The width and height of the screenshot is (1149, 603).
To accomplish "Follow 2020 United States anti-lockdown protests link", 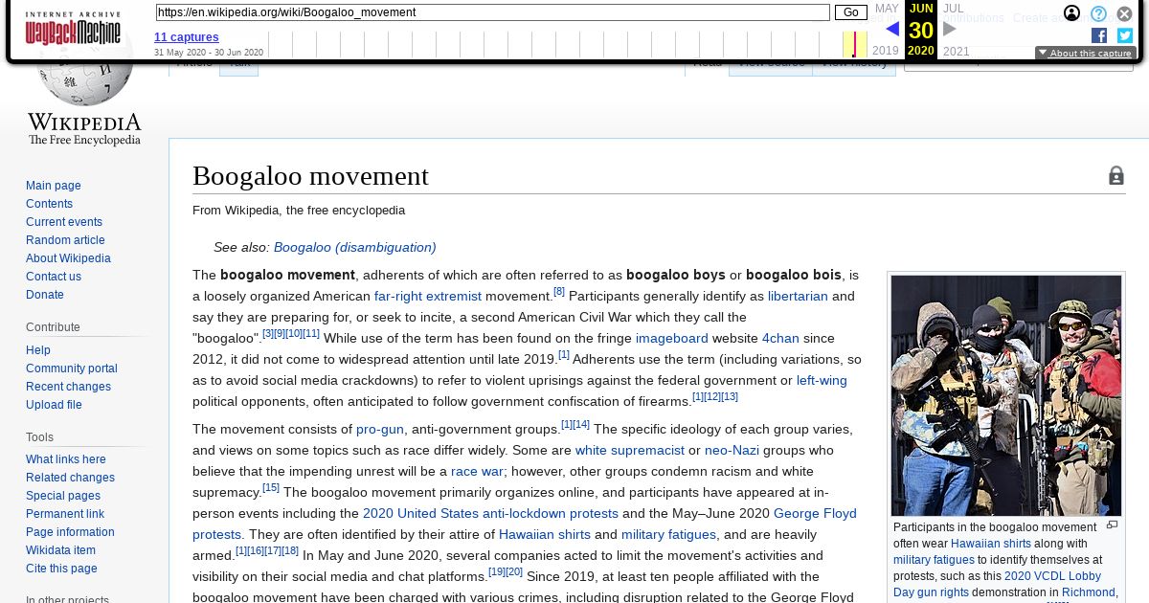I will tap(490, 513).
